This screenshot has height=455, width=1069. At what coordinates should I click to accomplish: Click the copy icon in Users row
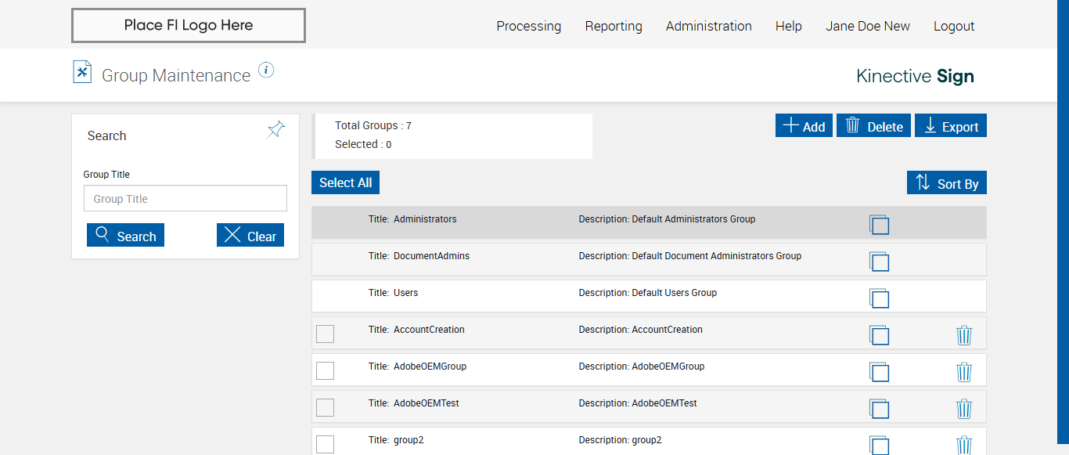click(x=879, y=298)
